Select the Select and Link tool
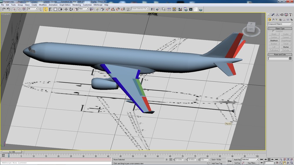The image size is (294, 165). [x=14, y=9]
